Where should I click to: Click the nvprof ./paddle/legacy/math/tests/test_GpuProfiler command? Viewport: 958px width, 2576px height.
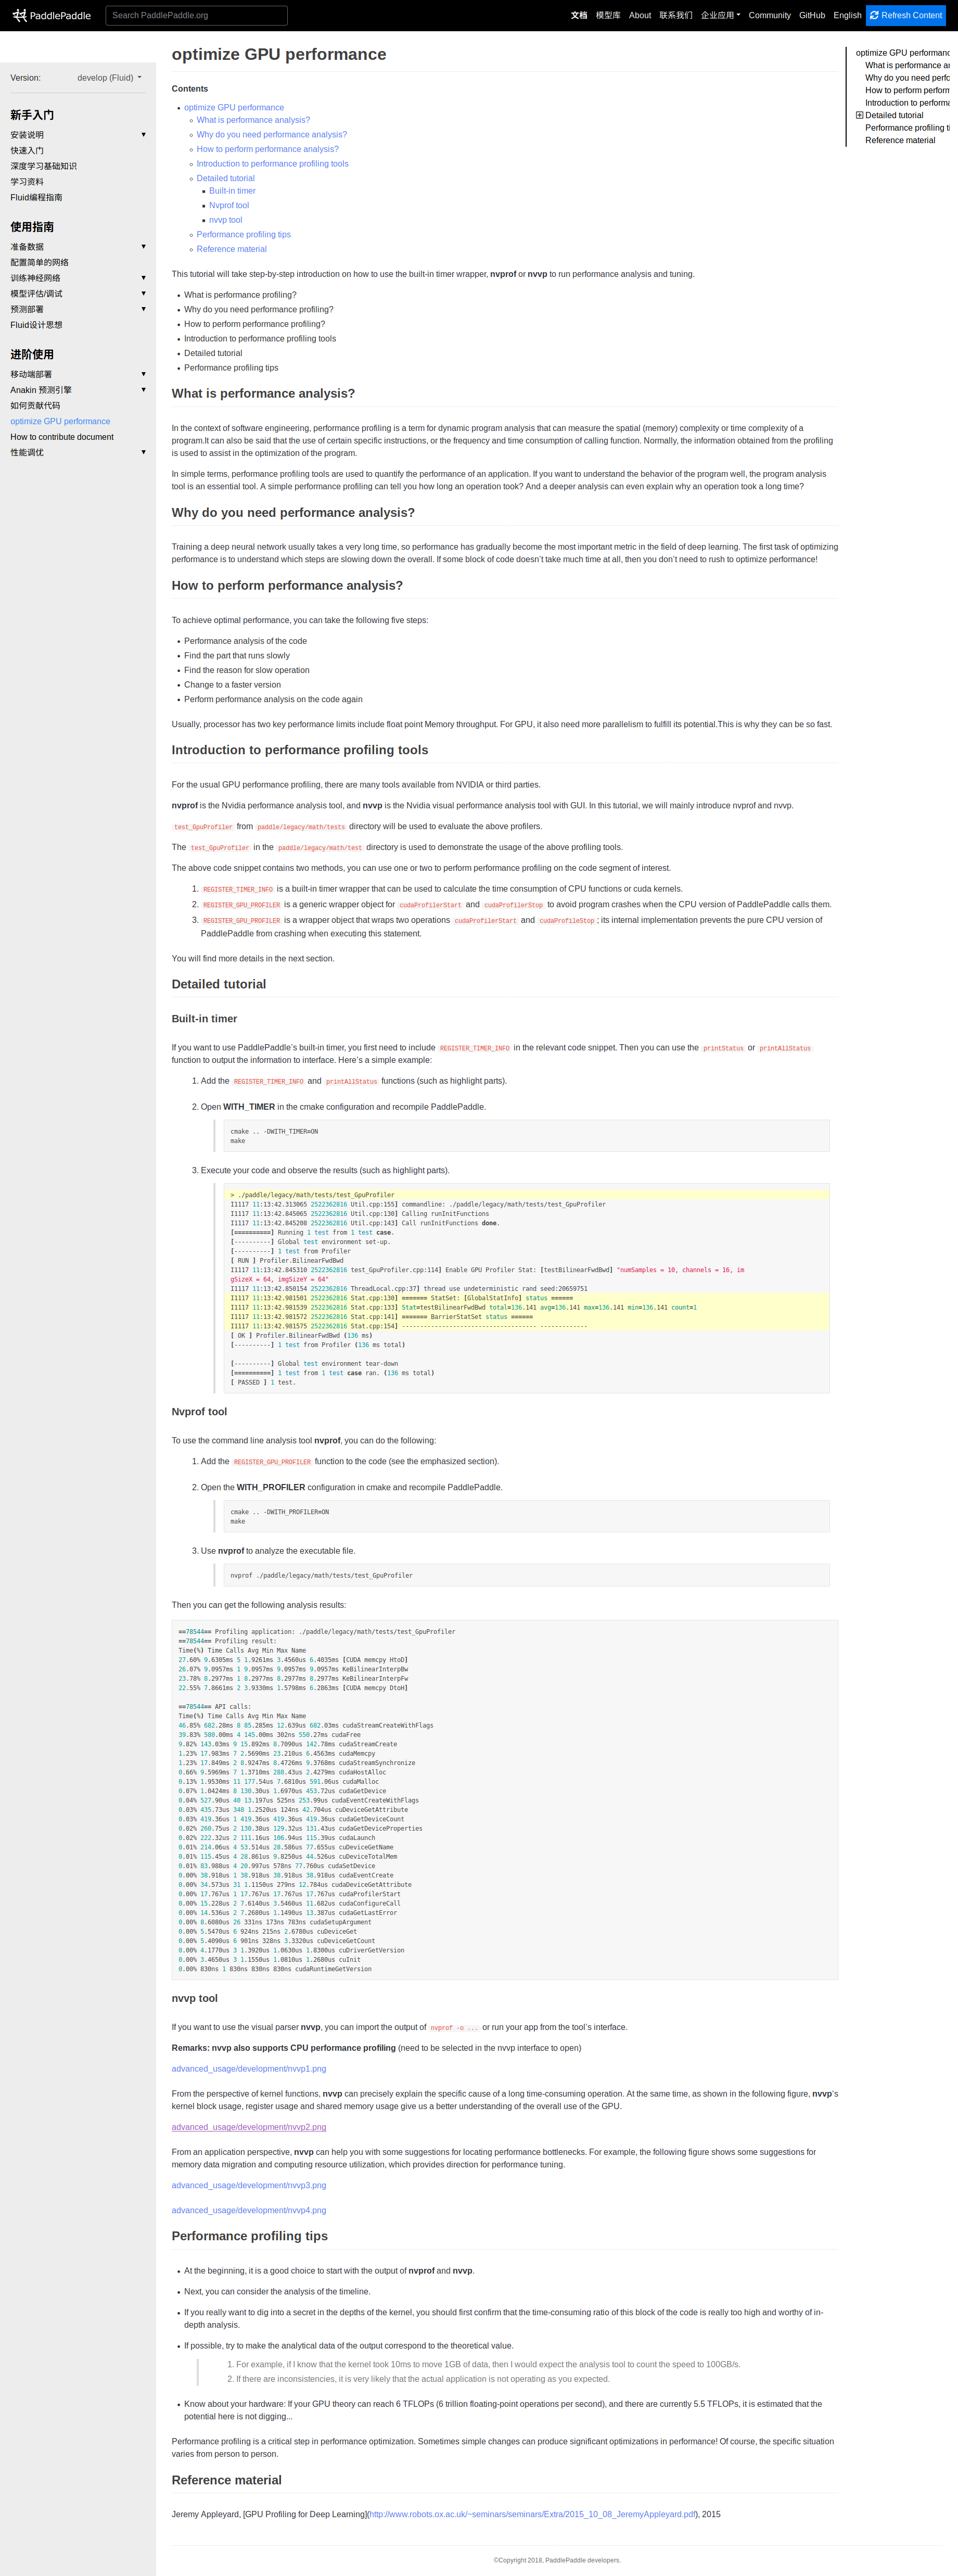point(321,1575)
